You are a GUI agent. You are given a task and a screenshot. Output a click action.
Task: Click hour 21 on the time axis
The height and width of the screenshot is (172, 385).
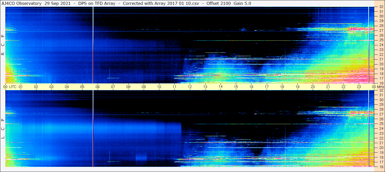[328, 87]
